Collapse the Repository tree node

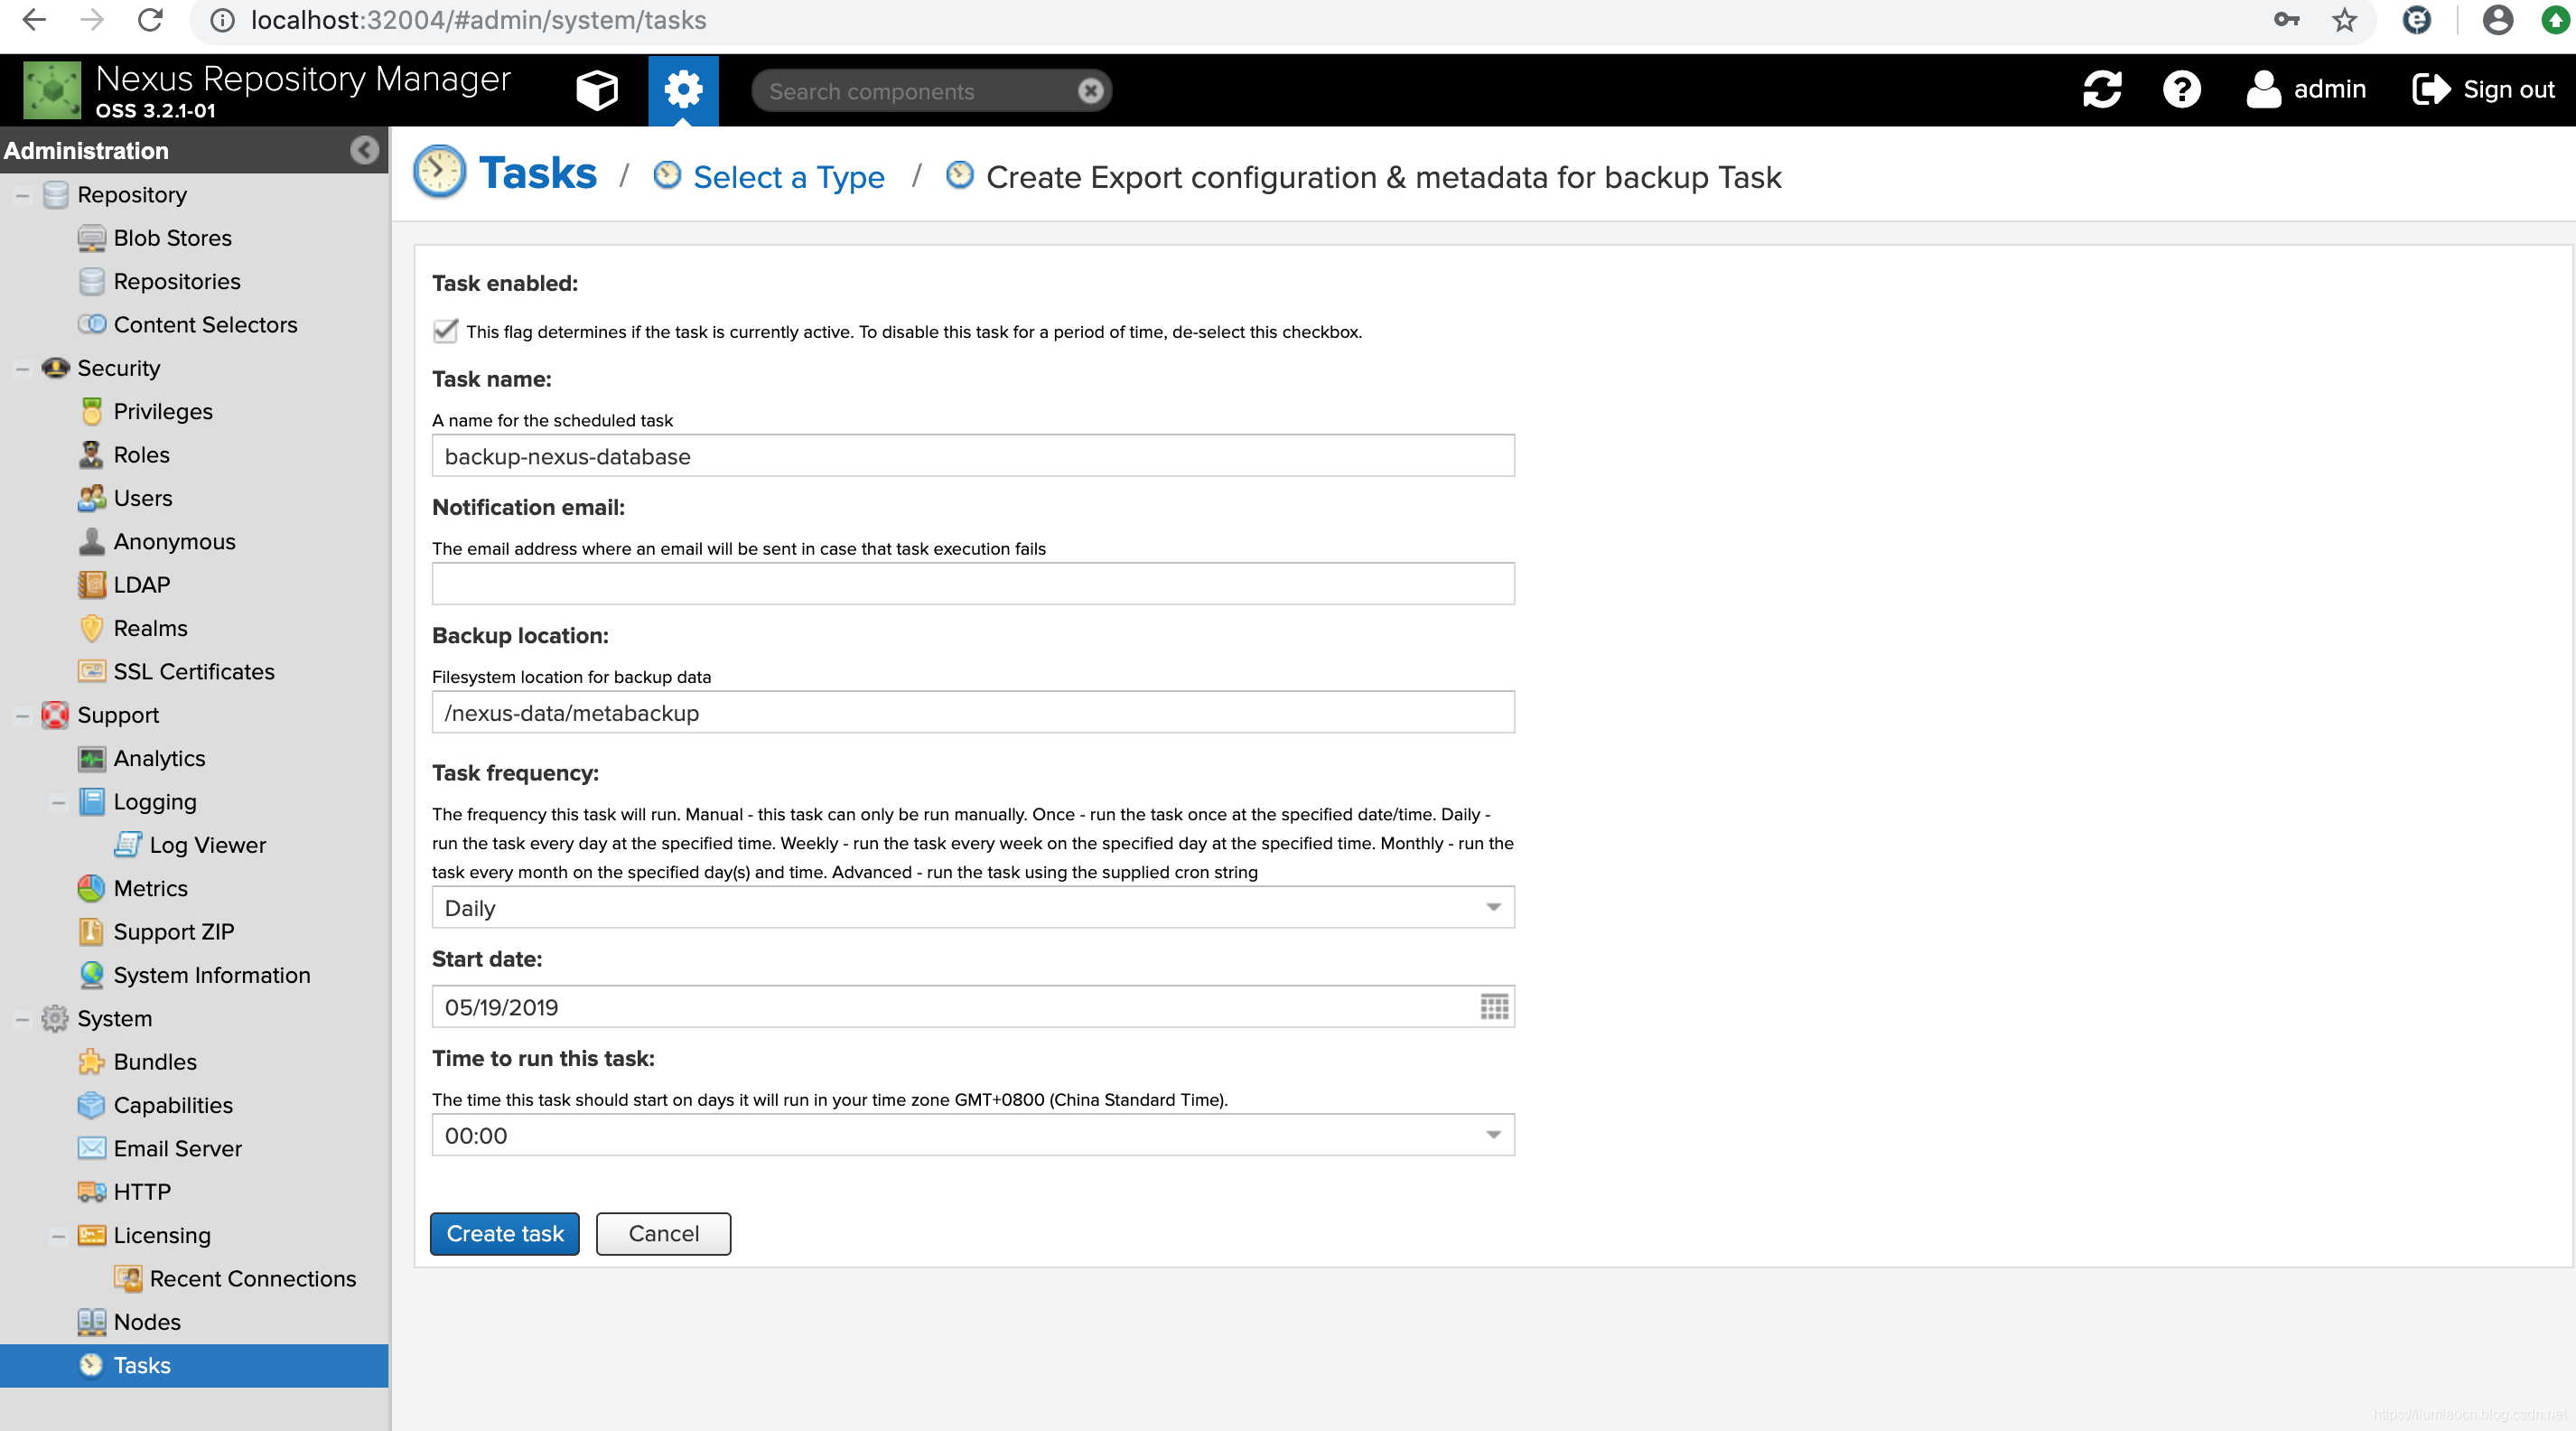(22, 195)
